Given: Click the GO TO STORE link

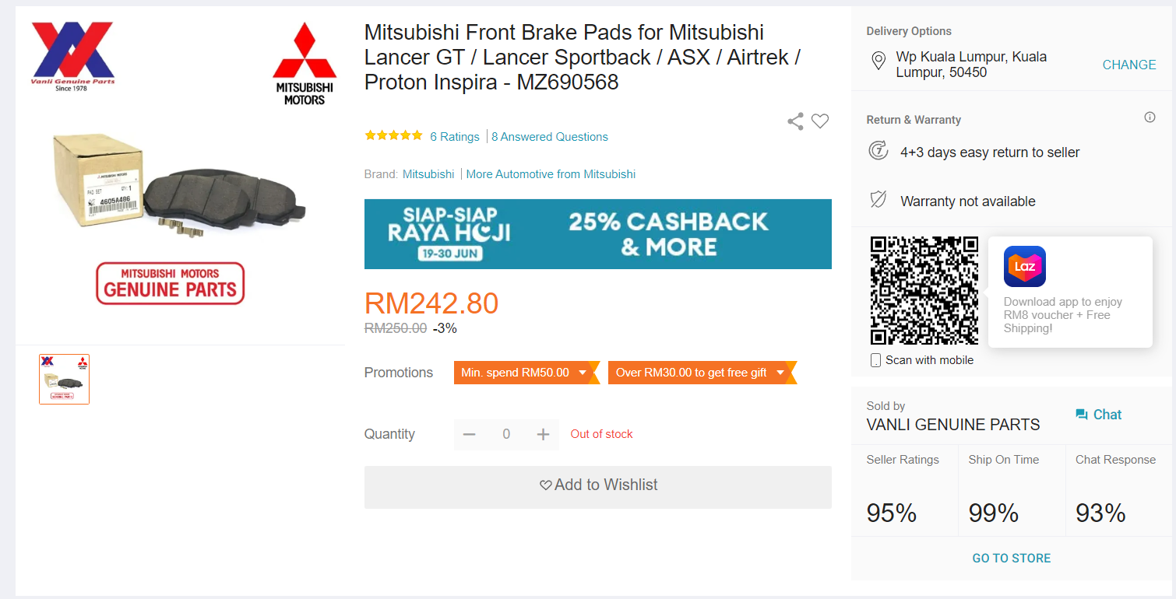Looking at the screenshot, I should tap(1011, 558).
